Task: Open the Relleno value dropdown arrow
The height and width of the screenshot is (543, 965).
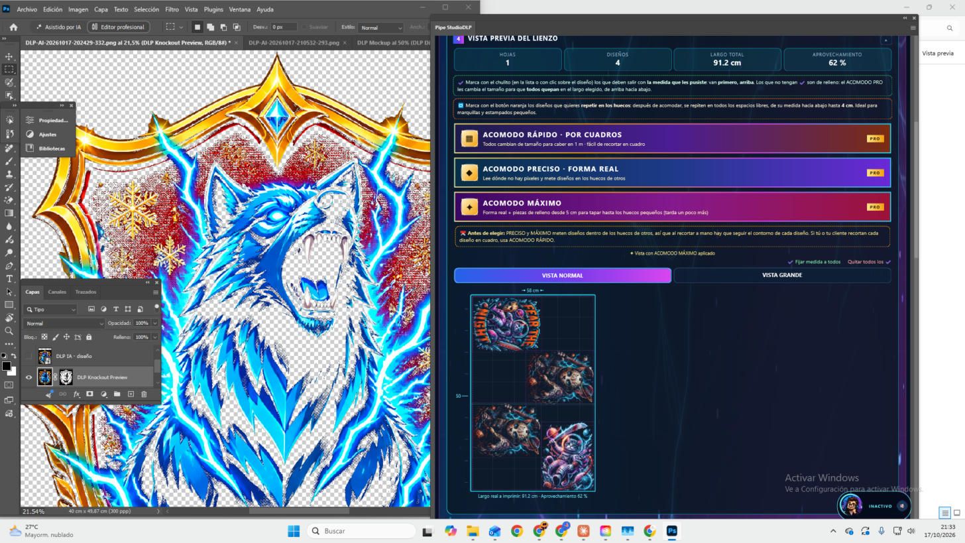Action: tap(154, 337)
